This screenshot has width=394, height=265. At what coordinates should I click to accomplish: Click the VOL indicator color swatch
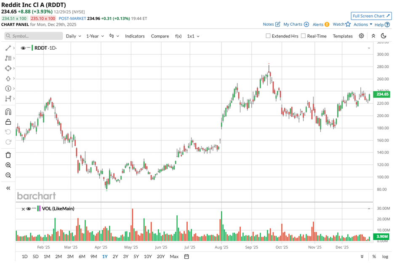click(39, 209)
